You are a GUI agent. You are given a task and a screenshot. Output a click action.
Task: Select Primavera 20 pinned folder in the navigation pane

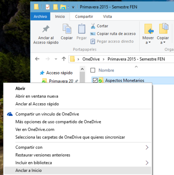click(60, 81)
